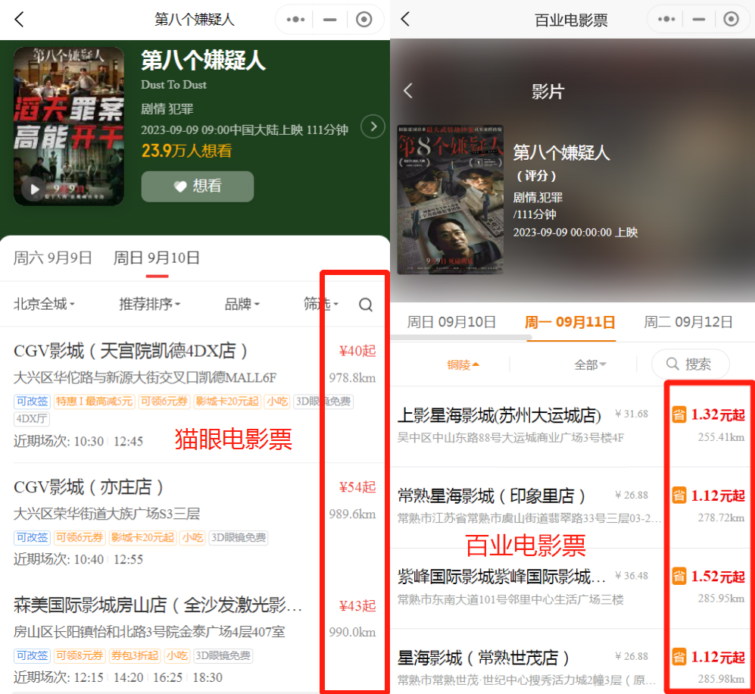
Task: Select the 周六 9月9日 date tab
Action: (x=52, y=258)
